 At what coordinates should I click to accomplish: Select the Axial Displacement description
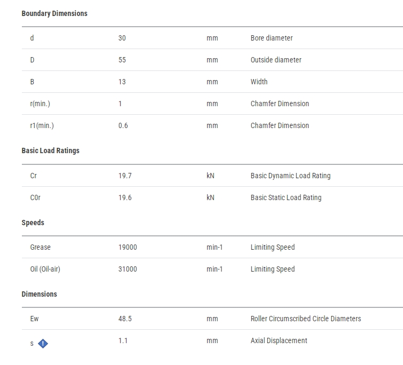pos(279,340)
